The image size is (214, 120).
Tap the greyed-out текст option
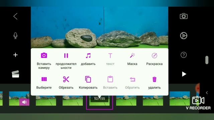(x=110, y=59)
